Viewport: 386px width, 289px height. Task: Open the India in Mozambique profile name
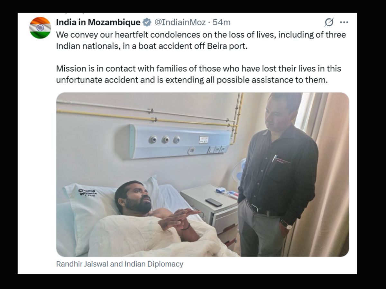(98, 22)
